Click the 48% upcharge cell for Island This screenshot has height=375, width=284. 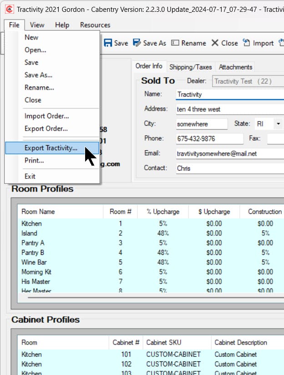coord(163,233)
